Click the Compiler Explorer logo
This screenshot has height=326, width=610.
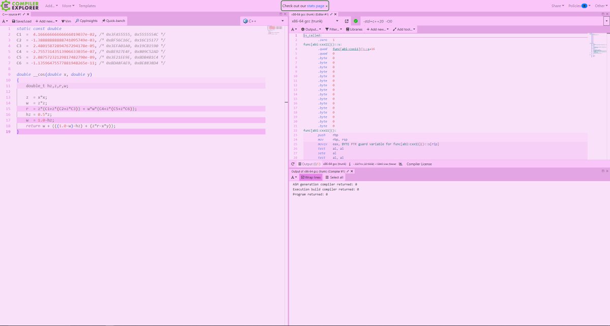coord(19,6)
